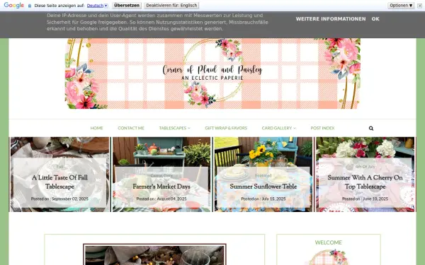Click the post image below the slider
Image resolution: width=425 pixels, height=265 pixels.
coord(154,254)
